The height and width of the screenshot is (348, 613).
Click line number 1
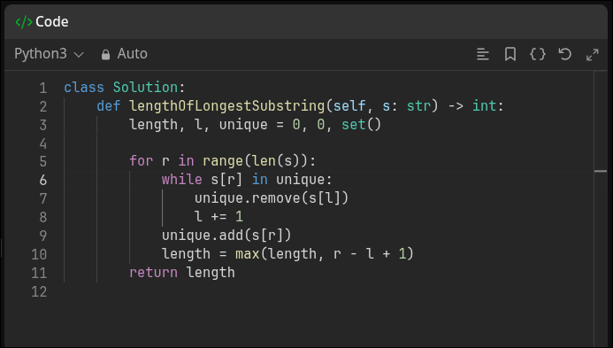coord(43,88)
